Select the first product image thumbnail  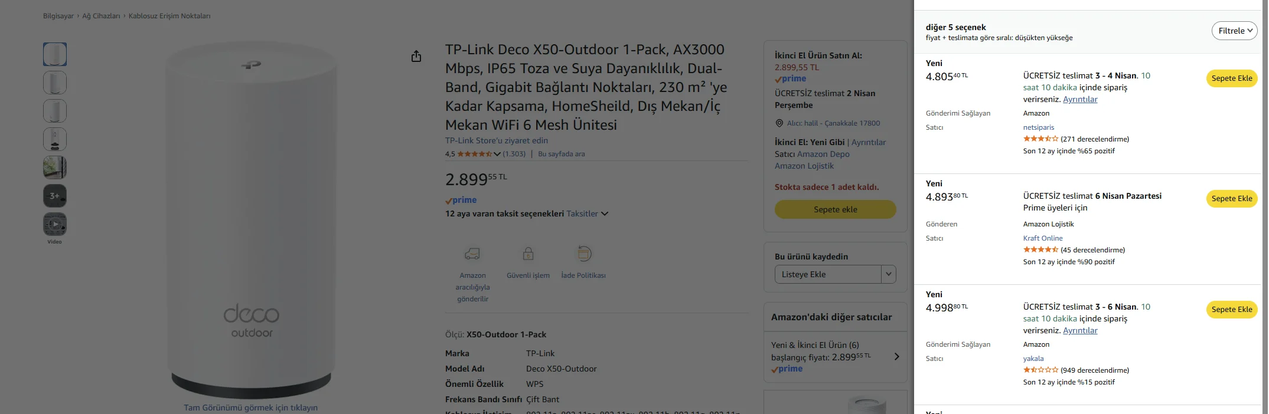point(55,54)
